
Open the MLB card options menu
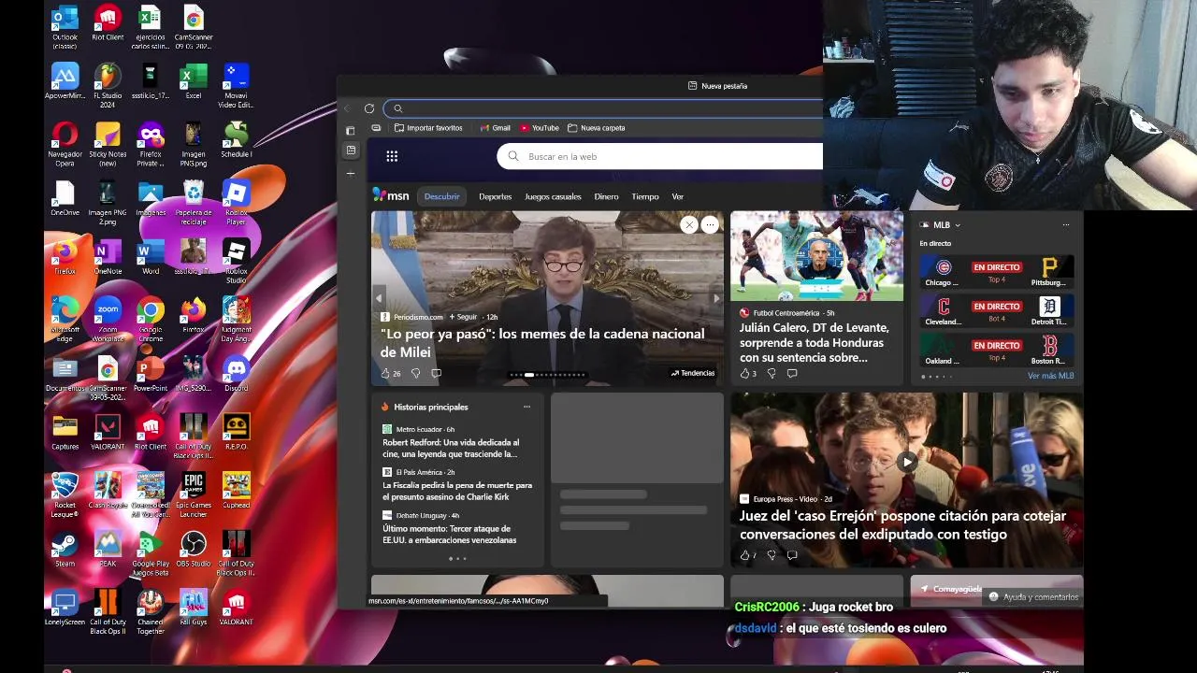[x=1065, y=225]
